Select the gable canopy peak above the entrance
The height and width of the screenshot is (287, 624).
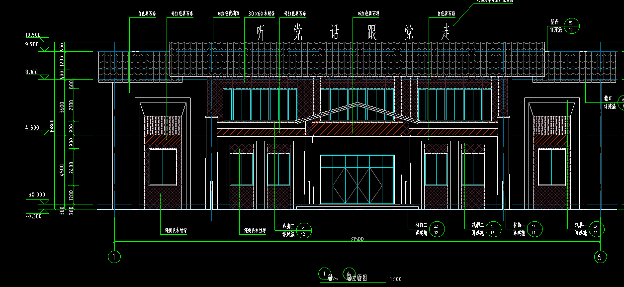coord(357,112)
